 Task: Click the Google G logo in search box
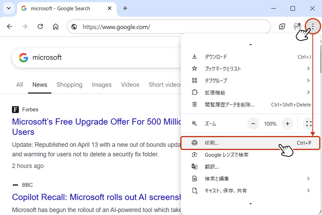[x=24, y=58]
